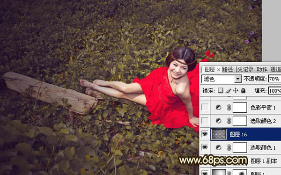Select layer named 色彩平衡 1
Viewport: 281px width, 175px height.
point(263,108)
